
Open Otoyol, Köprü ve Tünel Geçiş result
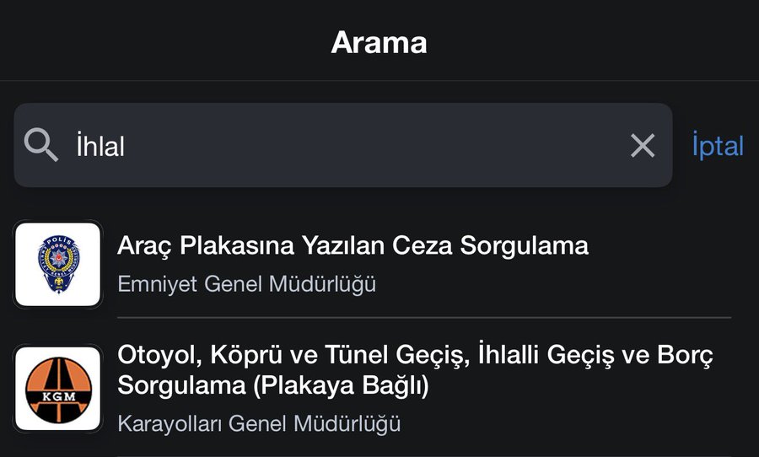[x=415, y=357]
